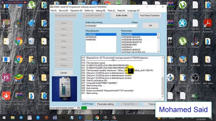
Task: Open the dell p75 folder
Action: (44, 43)
